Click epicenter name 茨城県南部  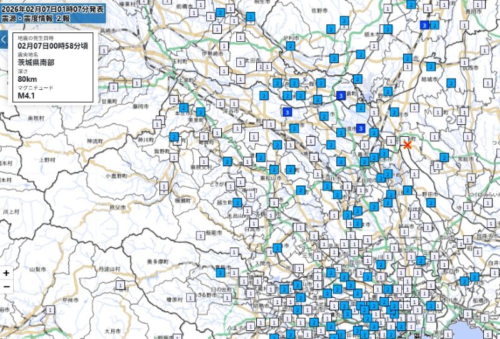pos(36,62)
